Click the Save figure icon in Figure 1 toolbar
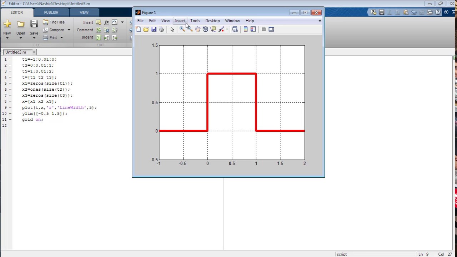The height and width of the screenshot is (257, 457). pyautogui.click(x=154, y=29)
